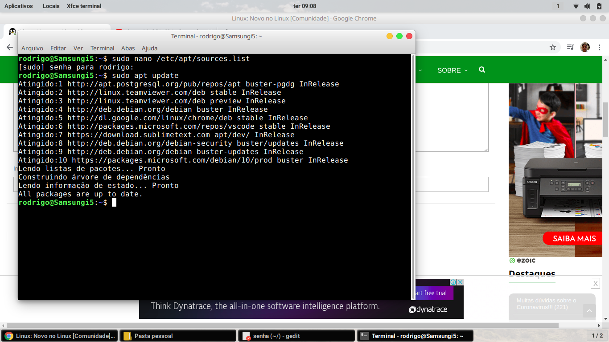The image size is (609, 342).
Task: Click the Tux penguin tab favicon
Action: [12, 32]
